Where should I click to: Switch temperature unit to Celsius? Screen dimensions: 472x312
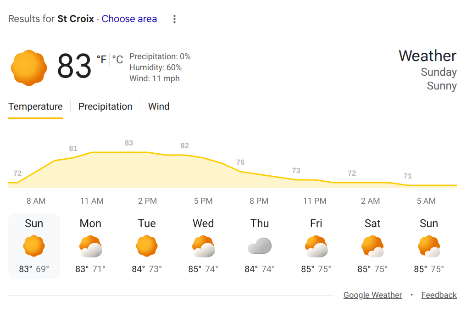(x=118, y=60)
